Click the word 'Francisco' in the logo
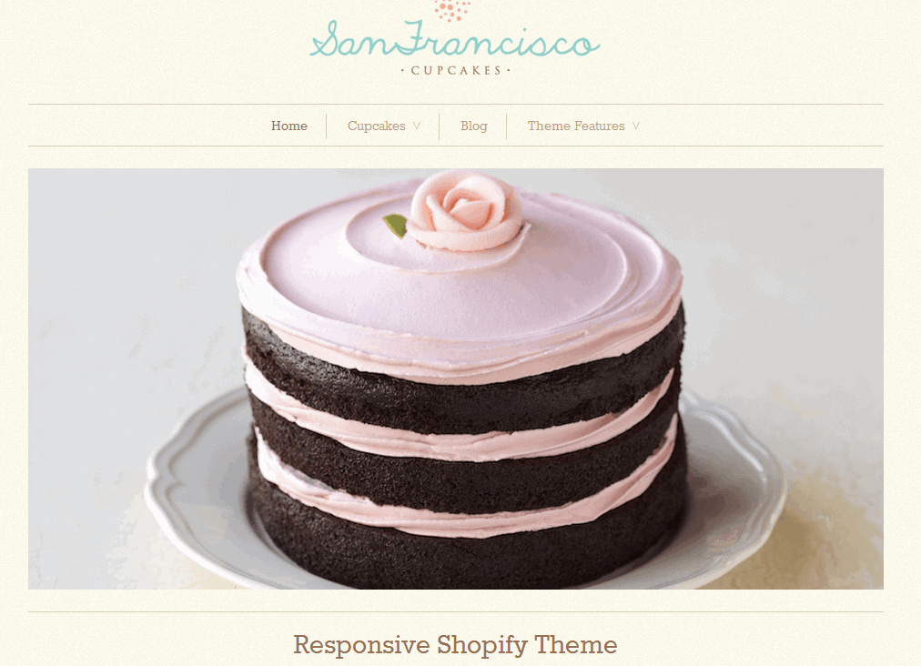This screenshot has width=921, height=666. [x=498, y=40]
